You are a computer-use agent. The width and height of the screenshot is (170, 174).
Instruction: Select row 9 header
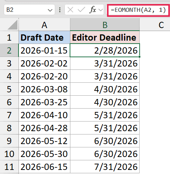click(x=9, y=141)
